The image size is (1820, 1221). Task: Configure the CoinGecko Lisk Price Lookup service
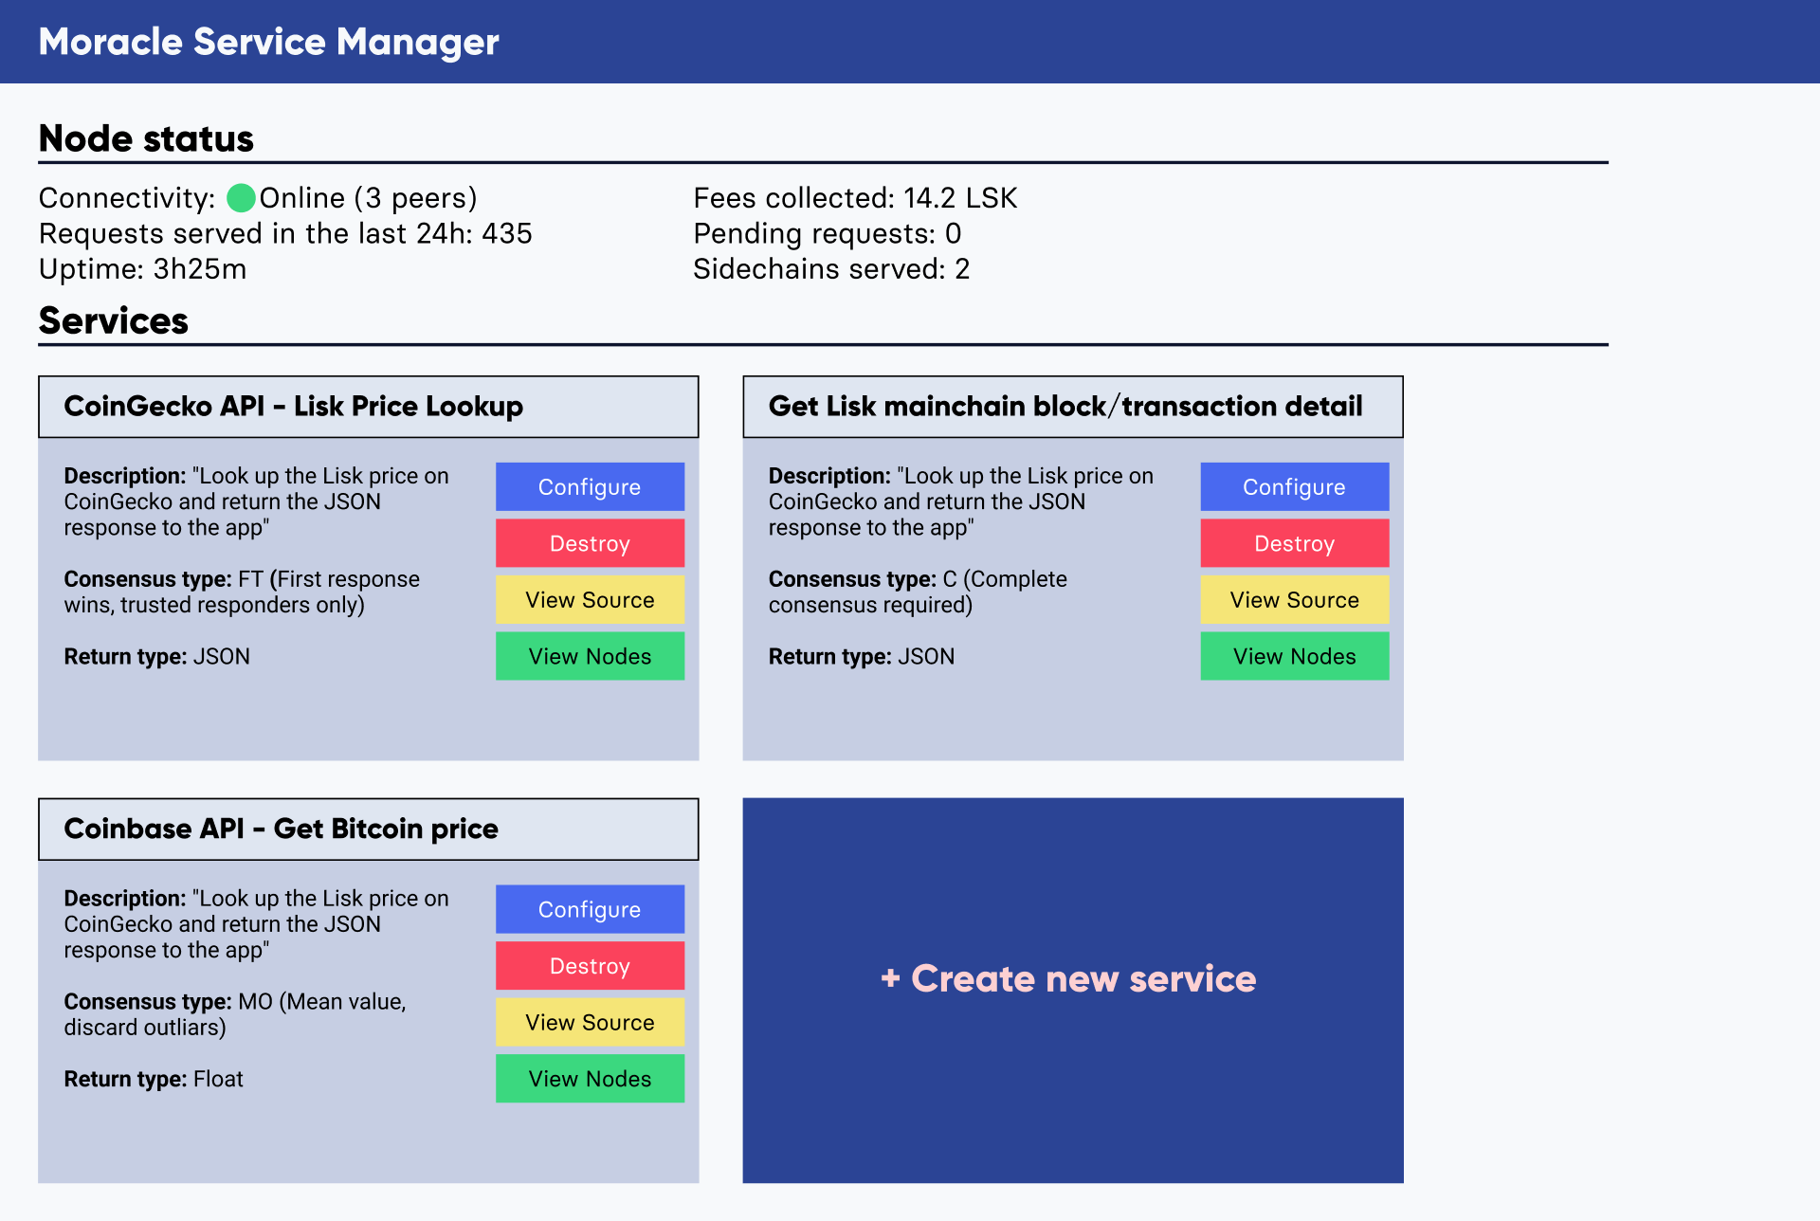590,486
